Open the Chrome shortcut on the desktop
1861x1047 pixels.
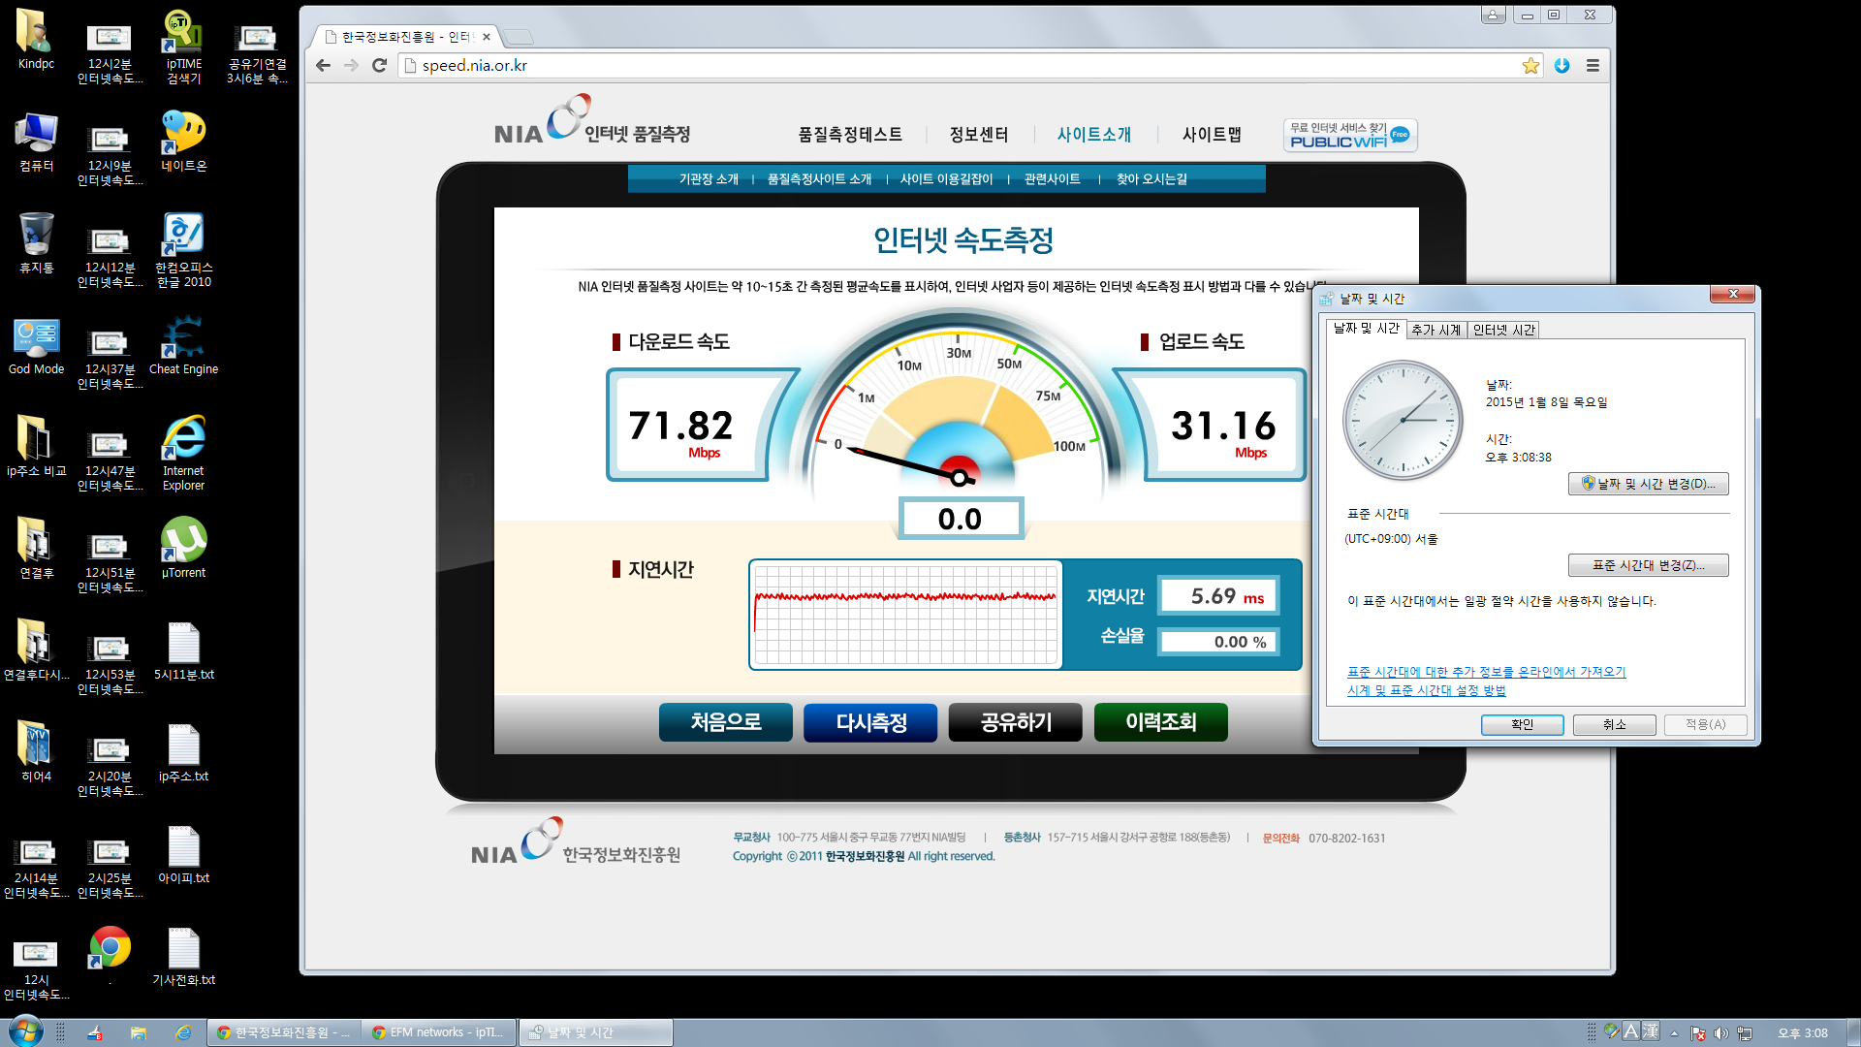point(110,948)
